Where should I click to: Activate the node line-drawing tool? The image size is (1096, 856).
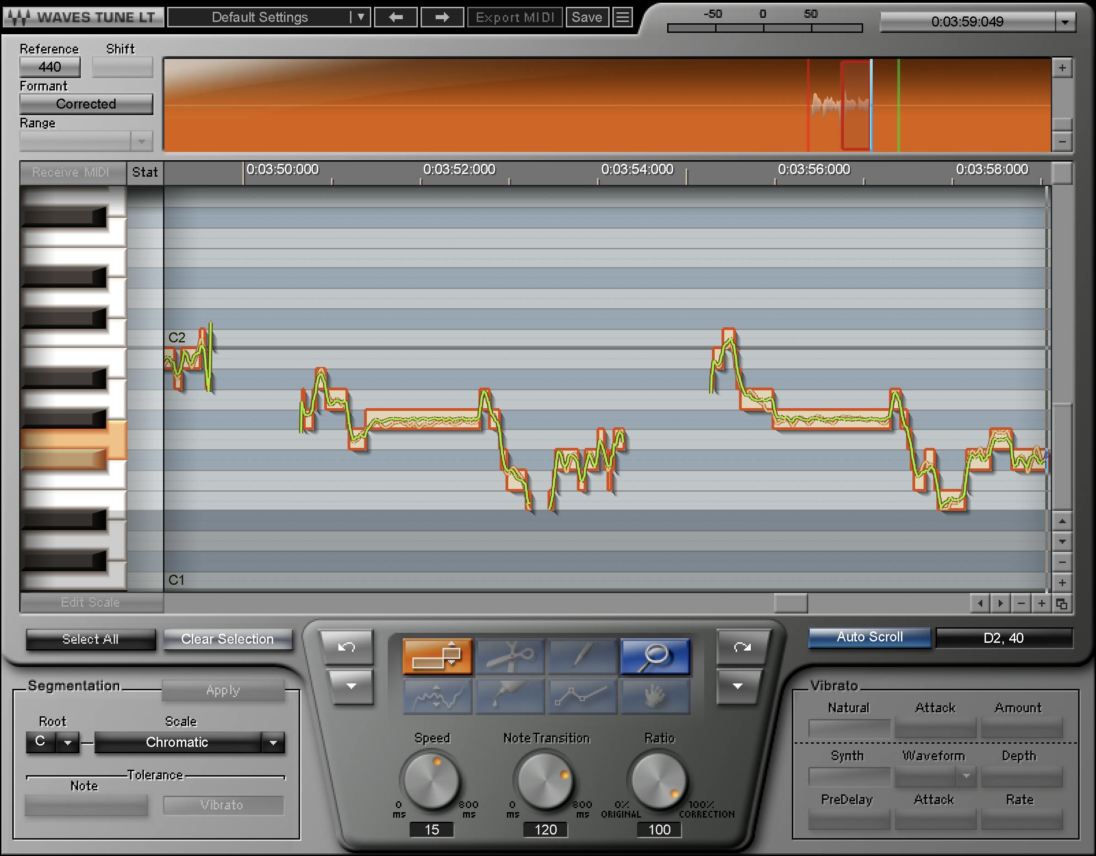[x=582, y=698]
